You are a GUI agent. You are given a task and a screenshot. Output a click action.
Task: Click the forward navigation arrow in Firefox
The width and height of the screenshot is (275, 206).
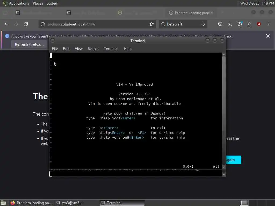pyautogui.click(x=16, y=24)
